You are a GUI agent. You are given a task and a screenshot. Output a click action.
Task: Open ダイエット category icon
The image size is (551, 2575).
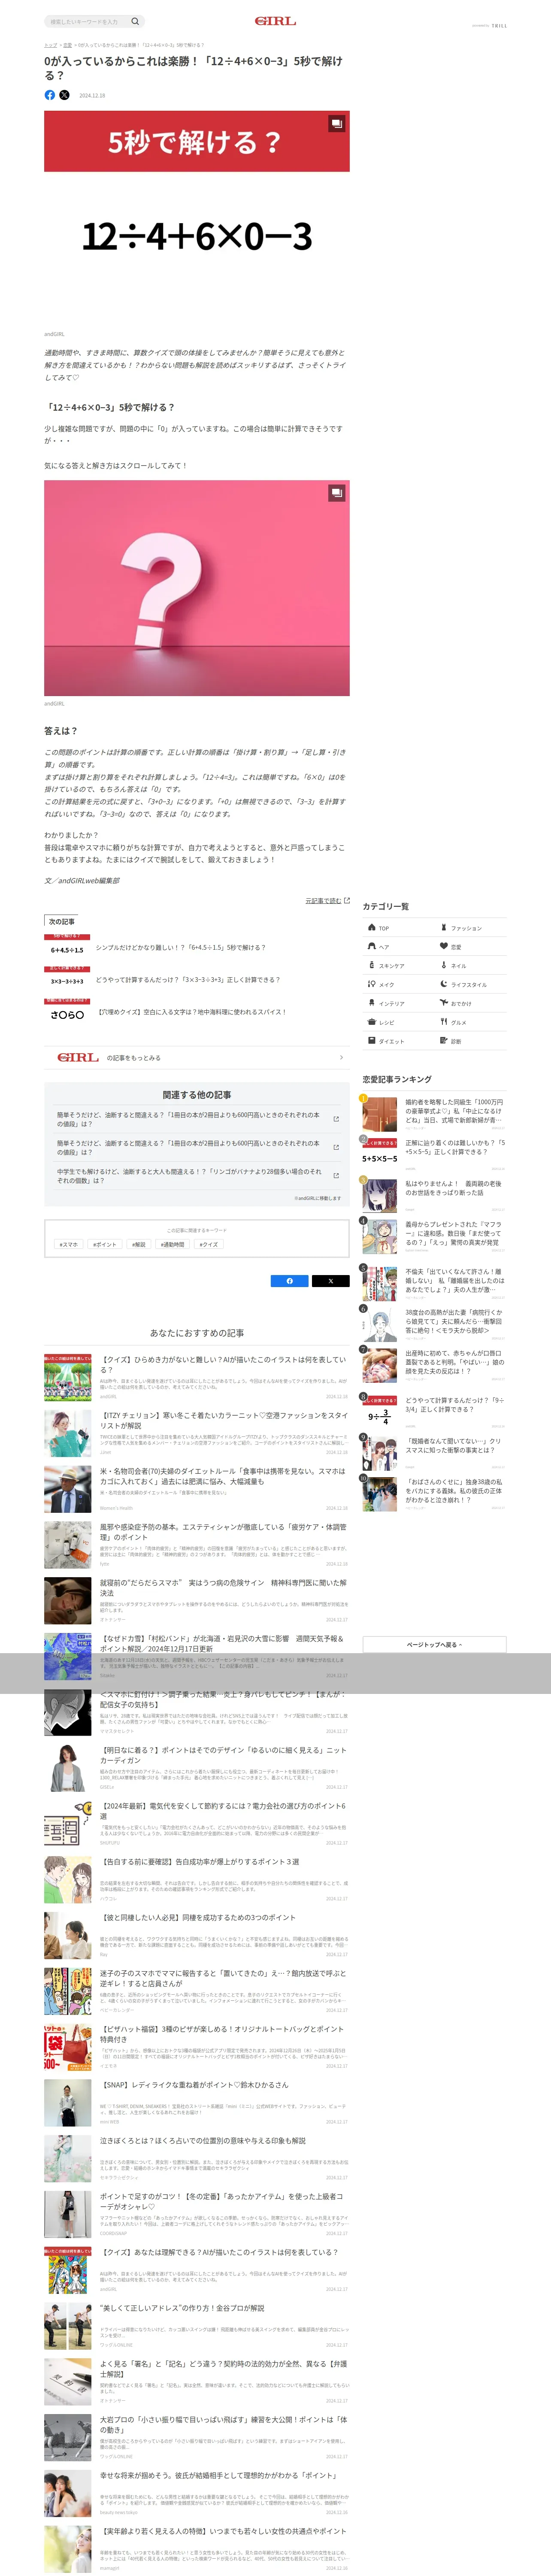(x=371, y=1042)
